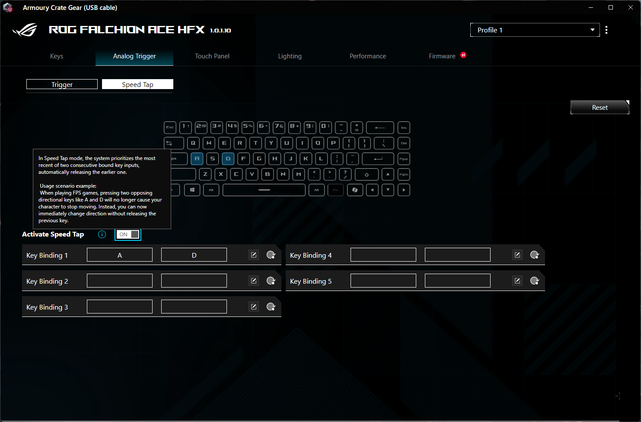Choose the left arrow key on diagram
The height and width of the screenshot is (422, 641).
pos(372,190)
